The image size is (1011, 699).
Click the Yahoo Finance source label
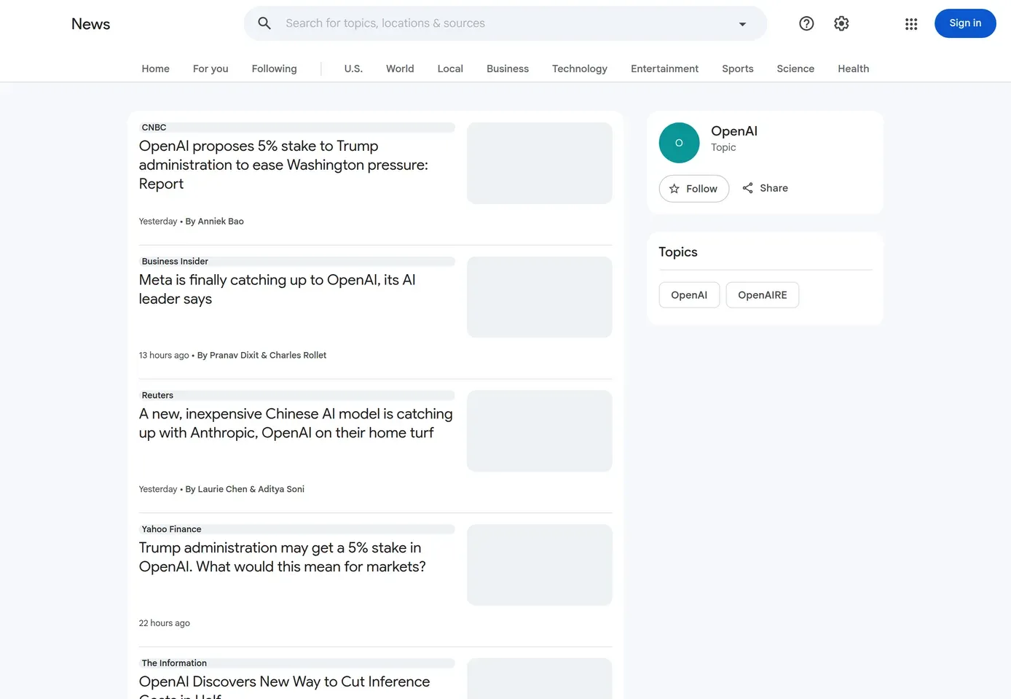171,529
